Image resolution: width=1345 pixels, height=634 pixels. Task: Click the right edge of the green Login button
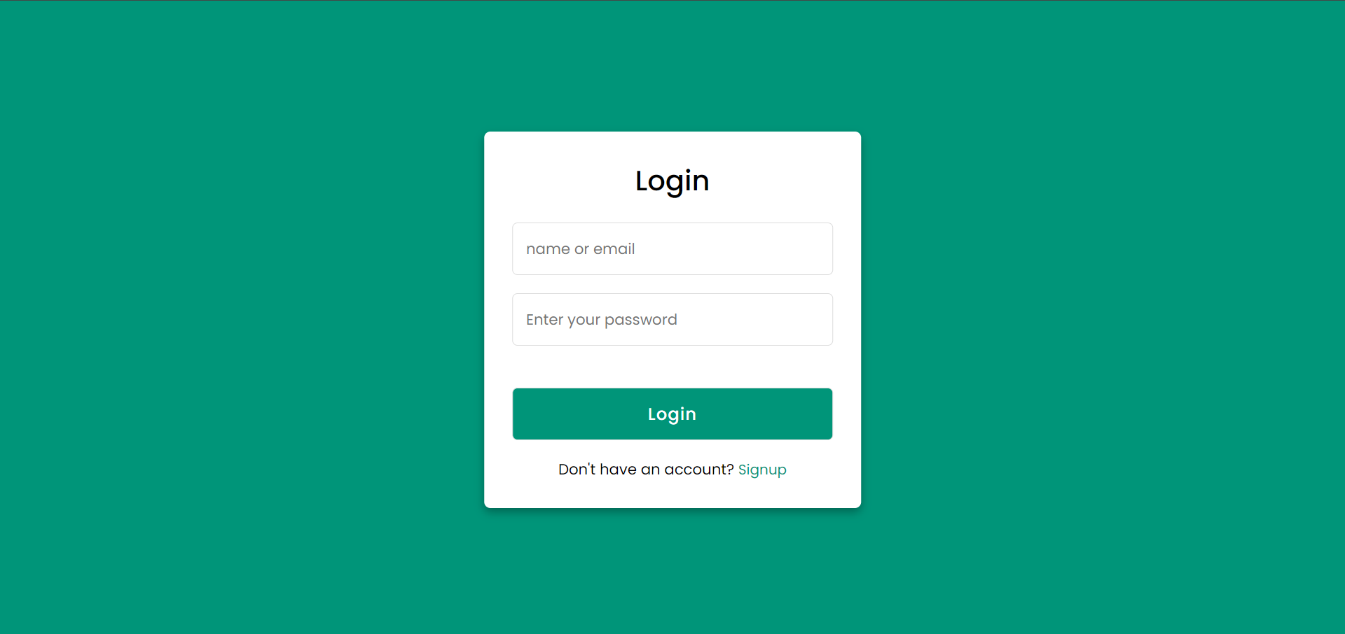click(825, 414)
